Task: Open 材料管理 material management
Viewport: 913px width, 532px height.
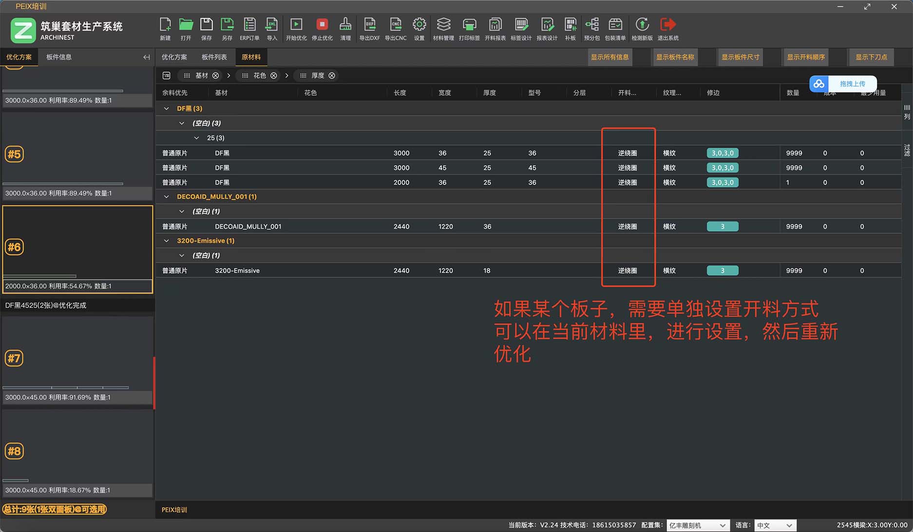Action: point(443,28)
